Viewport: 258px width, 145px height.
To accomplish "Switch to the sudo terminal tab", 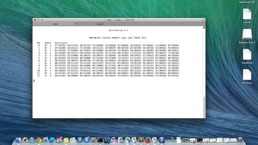I will [55, 24].
